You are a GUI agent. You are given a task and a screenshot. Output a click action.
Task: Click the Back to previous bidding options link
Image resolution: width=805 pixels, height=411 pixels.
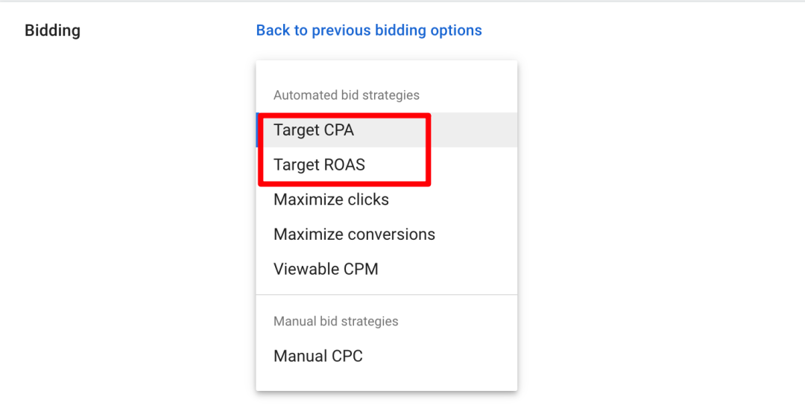click(369, 31)
